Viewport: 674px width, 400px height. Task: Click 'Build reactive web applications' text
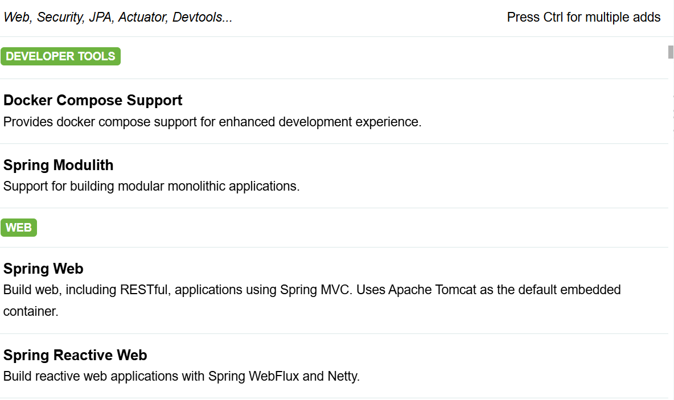click(91, 376)
